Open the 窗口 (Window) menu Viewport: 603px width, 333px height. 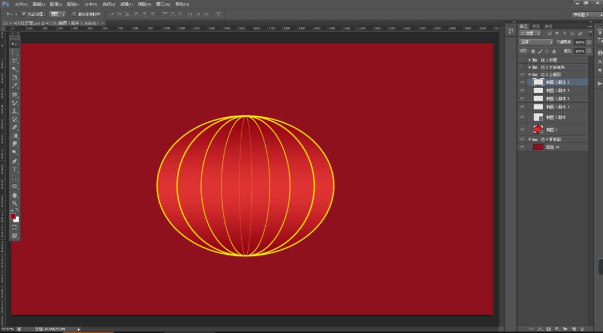[x=163, y=4]
